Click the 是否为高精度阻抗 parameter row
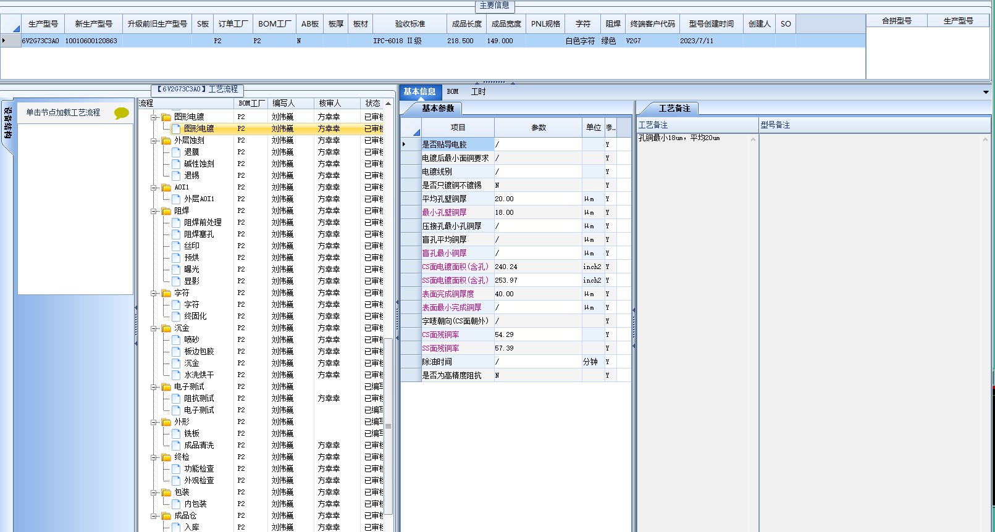995x532 pixels. [x=516, y=375]
